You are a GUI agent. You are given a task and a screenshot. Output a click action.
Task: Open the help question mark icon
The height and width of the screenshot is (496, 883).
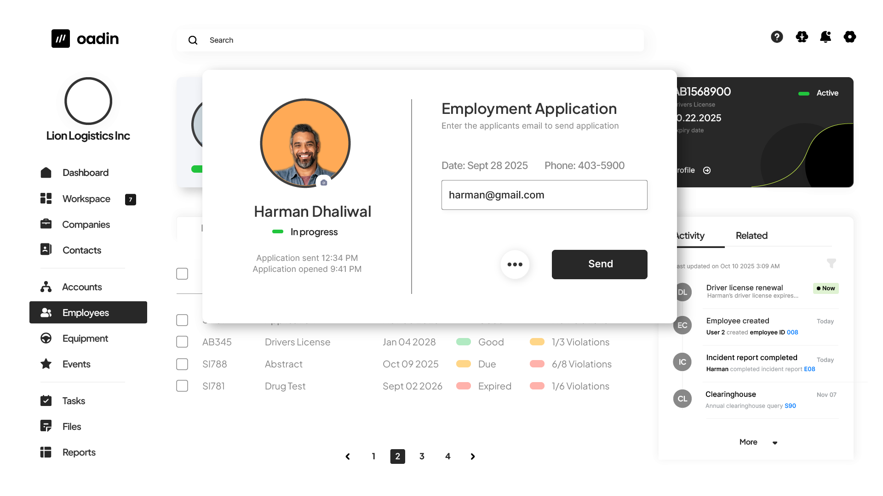[x=777, y=37]
